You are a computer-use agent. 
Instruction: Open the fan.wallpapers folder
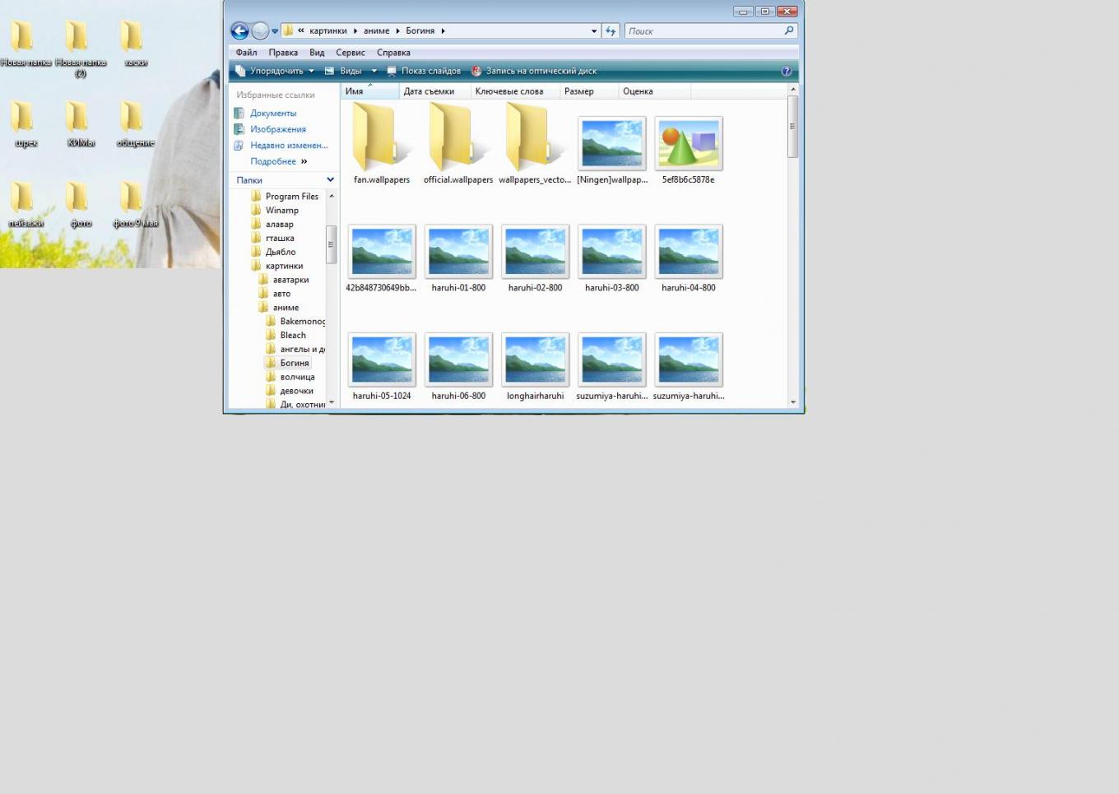point(381,138)
